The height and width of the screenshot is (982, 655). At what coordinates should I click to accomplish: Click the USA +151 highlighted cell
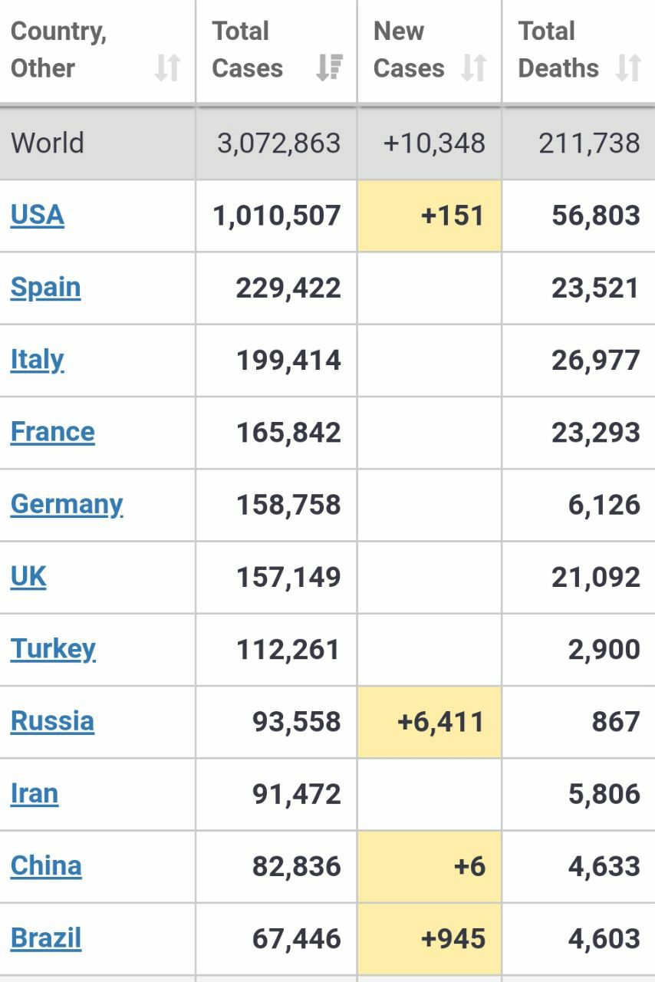430,216
